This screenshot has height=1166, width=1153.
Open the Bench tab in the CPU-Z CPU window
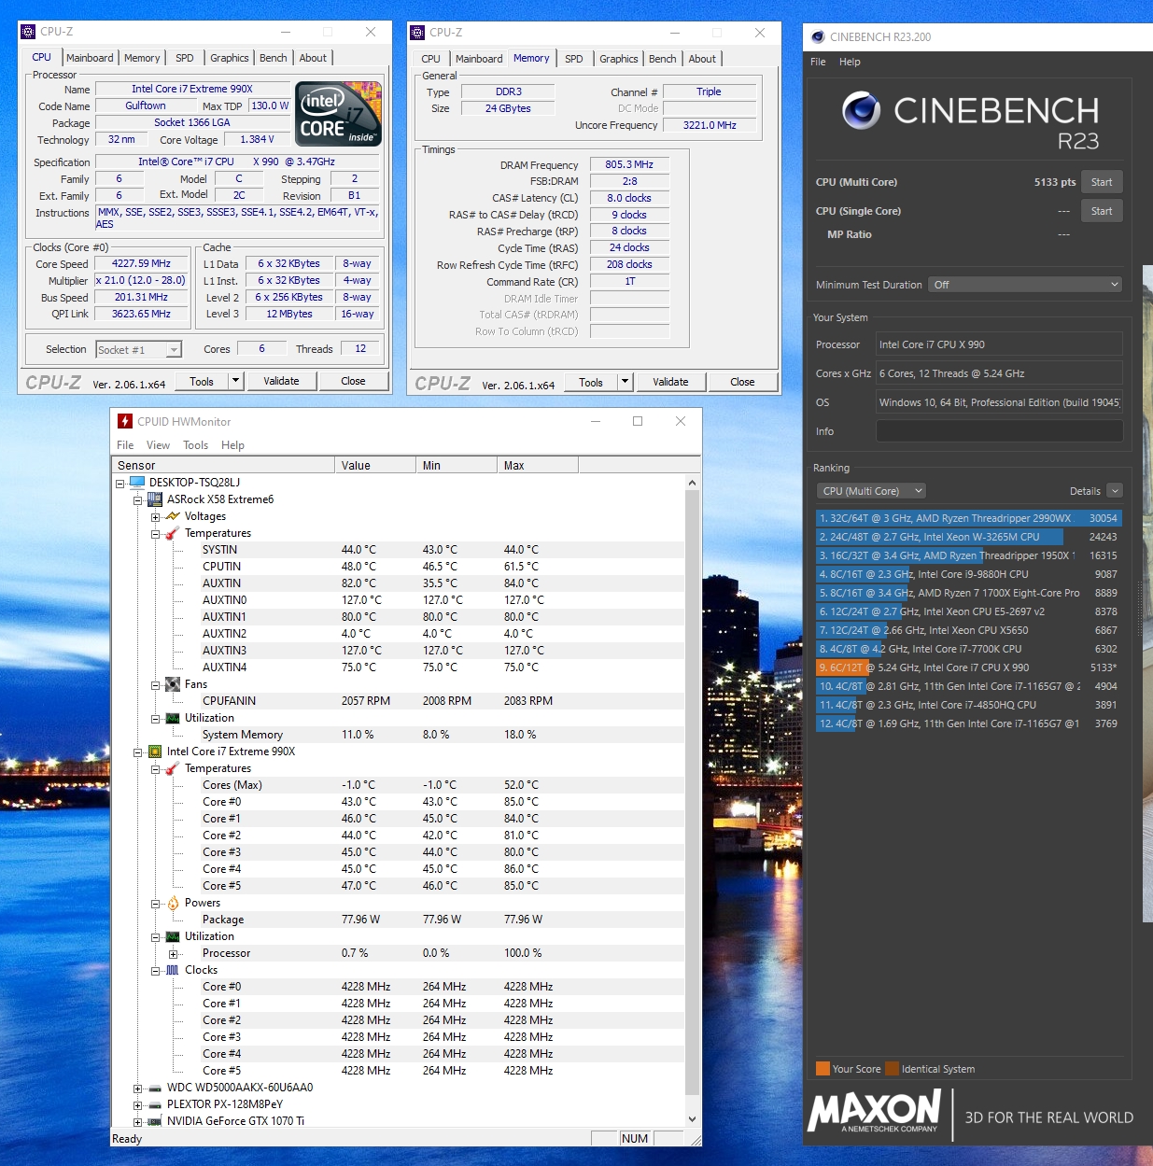pos(274,58)
